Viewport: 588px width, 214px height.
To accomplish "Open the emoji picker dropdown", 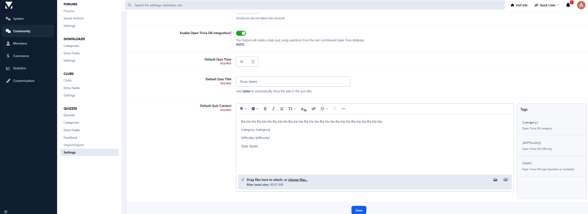I will (x=325, y=109).
